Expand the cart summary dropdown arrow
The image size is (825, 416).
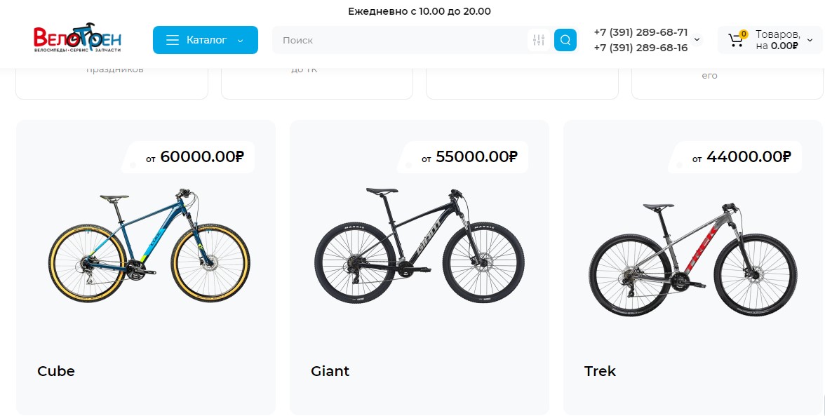[811, 40]
